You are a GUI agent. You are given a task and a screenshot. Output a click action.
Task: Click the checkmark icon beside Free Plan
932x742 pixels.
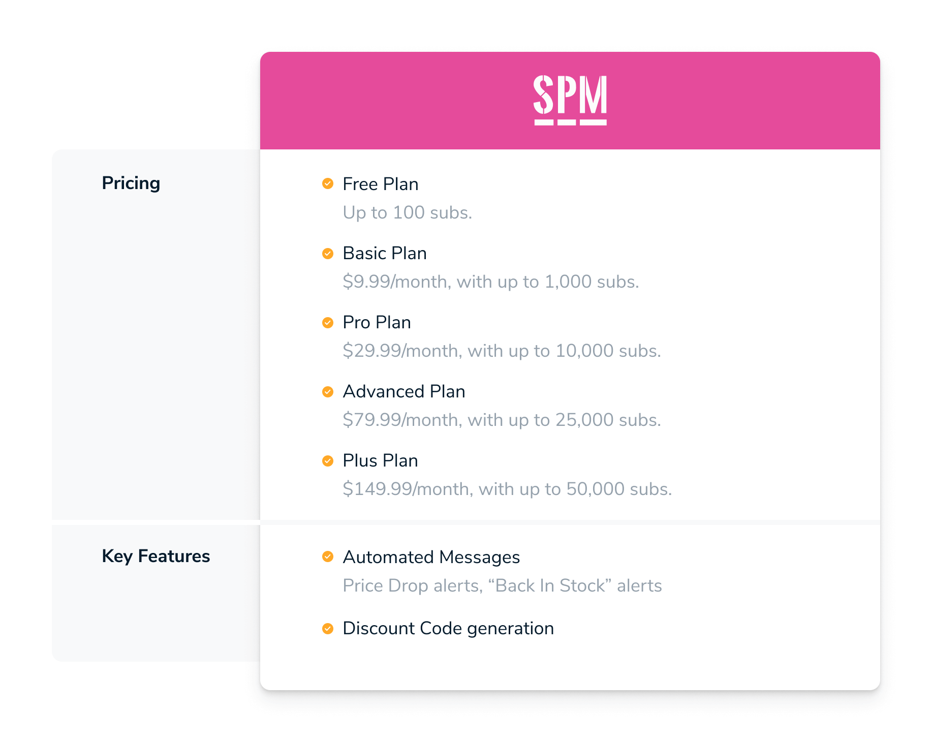(328, 183)
